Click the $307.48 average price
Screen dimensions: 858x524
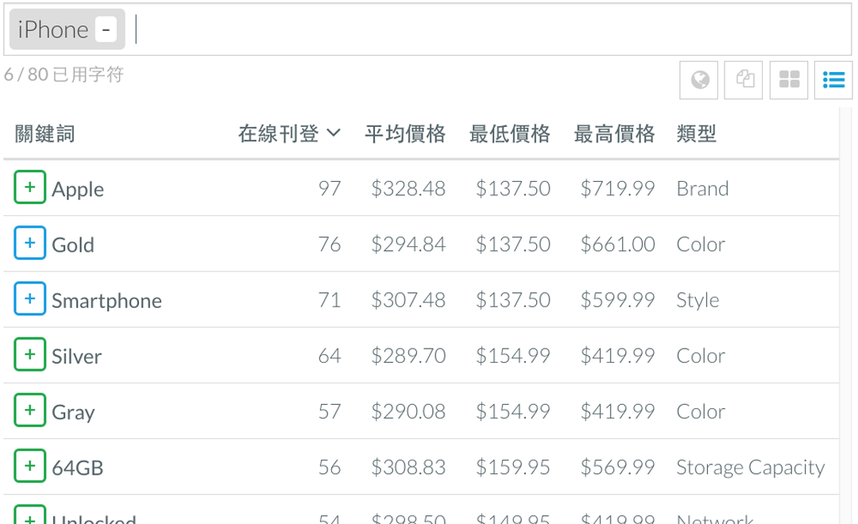click(x=408, y=300)
